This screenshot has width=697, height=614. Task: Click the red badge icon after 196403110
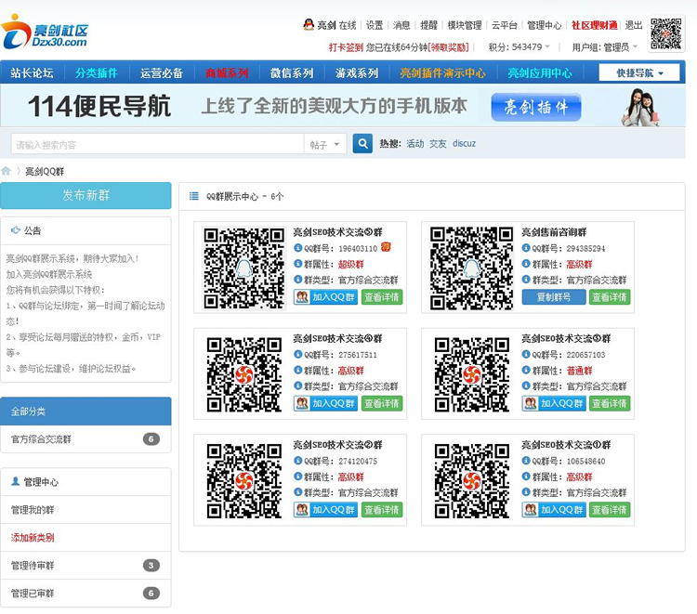386,247
